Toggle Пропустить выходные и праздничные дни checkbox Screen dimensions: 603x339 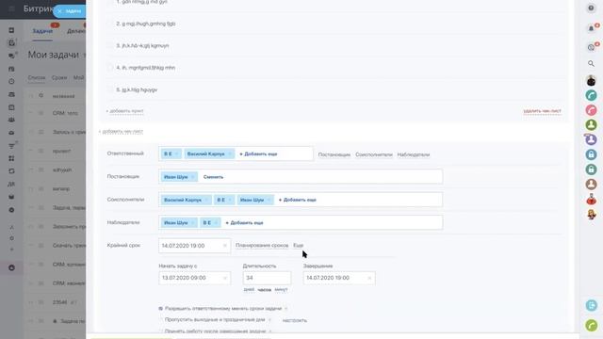pyautogui.click(x=161, y=320)
